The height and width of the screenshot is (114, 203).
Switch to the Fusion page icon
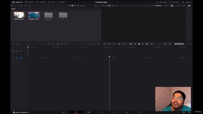click(x=101, y=112)
